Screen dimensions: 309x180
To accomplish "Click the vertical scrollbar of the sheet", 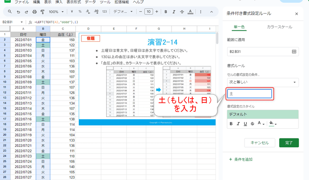I will point(217,39).
